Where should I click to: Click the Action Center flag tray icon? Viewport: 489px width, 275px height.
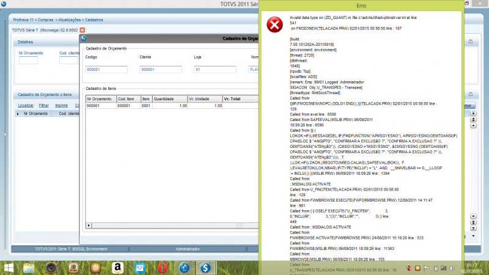pyautogui.click(x=426, y=268)
